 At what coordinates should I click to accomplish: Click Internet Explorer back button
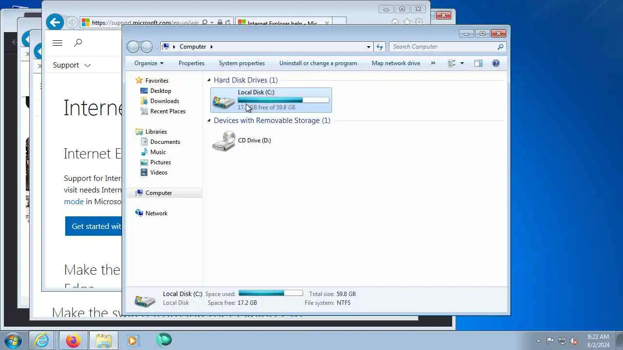click(55, 22)
